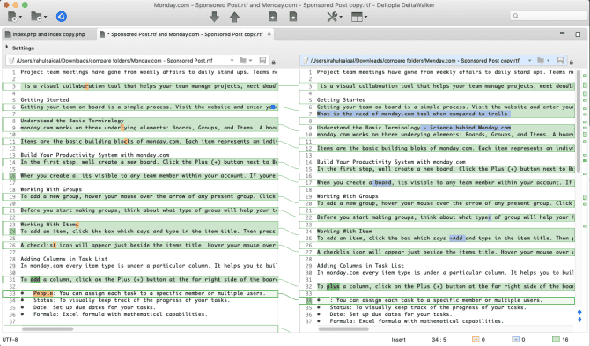The image size is (590, 346).
Task: Jump to next difference with down arrow
Action: [x=214, y=17]
